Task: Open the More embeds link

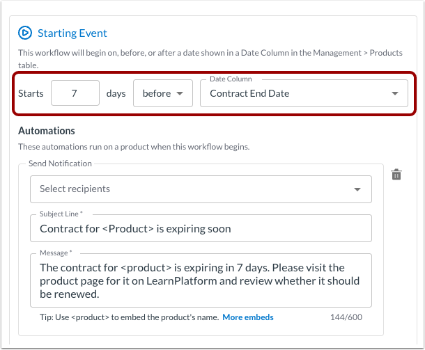Action: 248,317
